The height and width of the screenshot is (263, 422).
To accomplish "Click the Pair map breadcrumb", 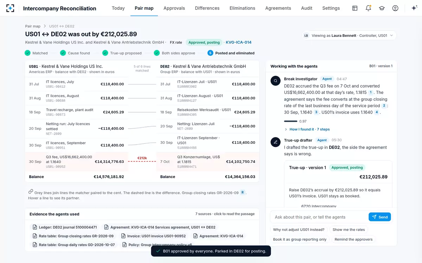I will (x=33, y=26).
